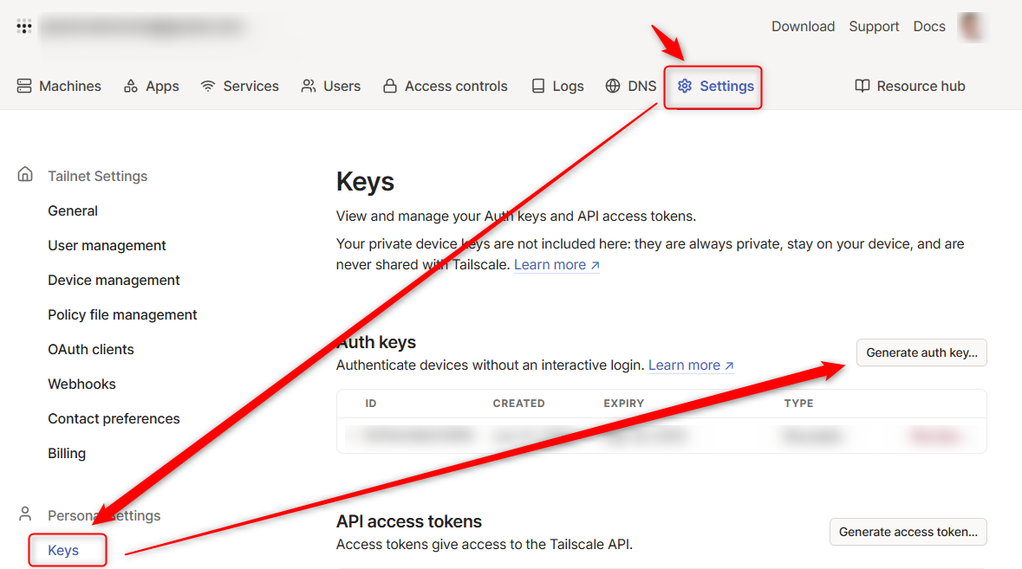This screenshot has height=569, width=1022.
Task: Click the Download link
Action: click(803, 27)
